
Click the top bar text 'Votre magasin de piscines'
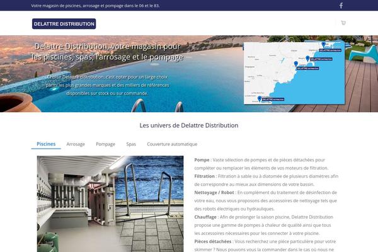pyautogui.click(x=56, y=6)
